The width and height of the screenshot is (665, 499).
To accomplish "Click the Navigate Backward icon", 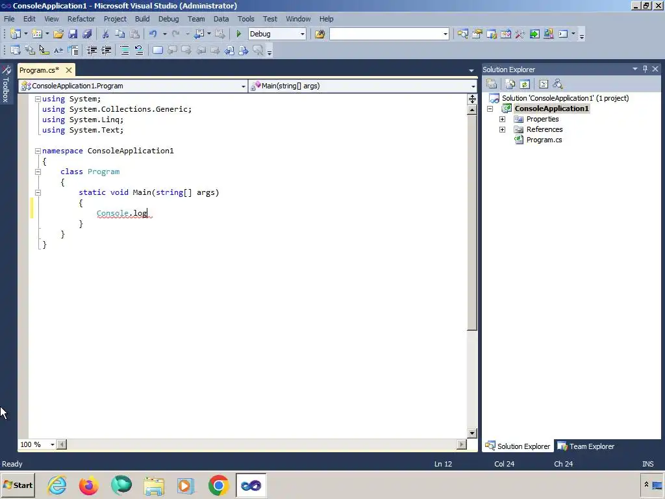I will [199, 34].
